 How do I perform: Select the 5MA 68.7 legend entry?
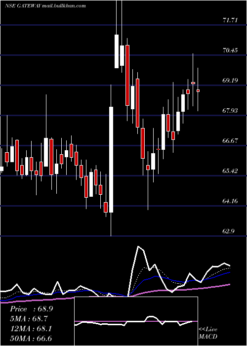coord(29,319)
